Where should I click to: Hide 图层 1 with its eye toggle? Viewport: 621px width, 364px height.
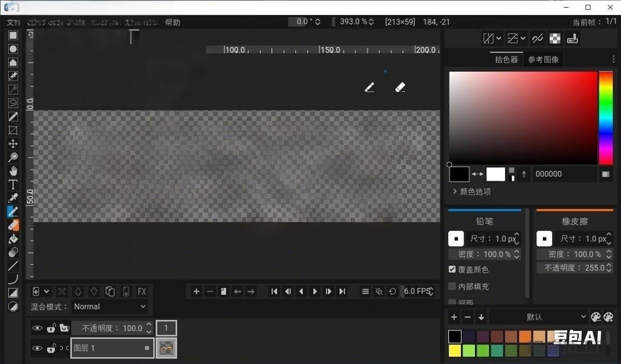click(37, 348)
